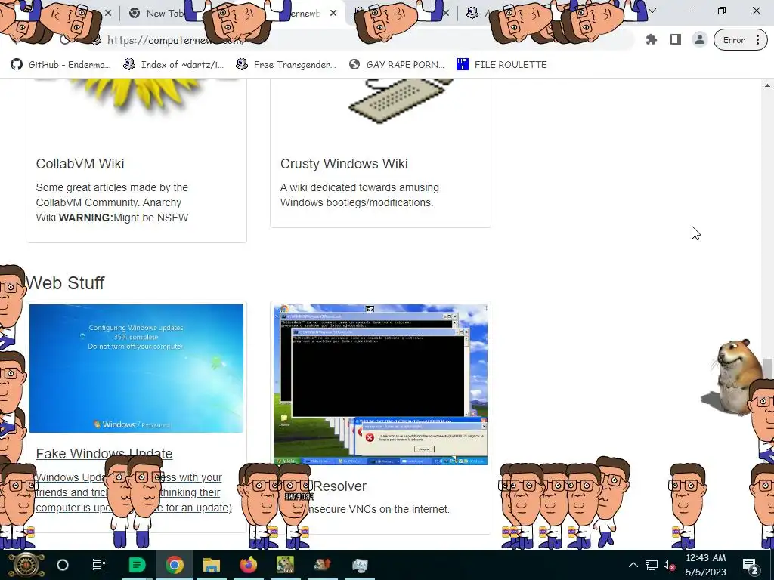Click the Crusty Windows Wiki card title
The image size is (774, 580).
(344, 164)
